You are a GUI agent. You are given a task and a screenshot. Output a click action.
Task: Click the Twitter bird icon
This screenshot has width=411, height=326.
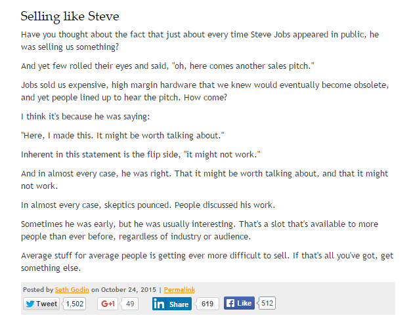(x=30, y=304)
